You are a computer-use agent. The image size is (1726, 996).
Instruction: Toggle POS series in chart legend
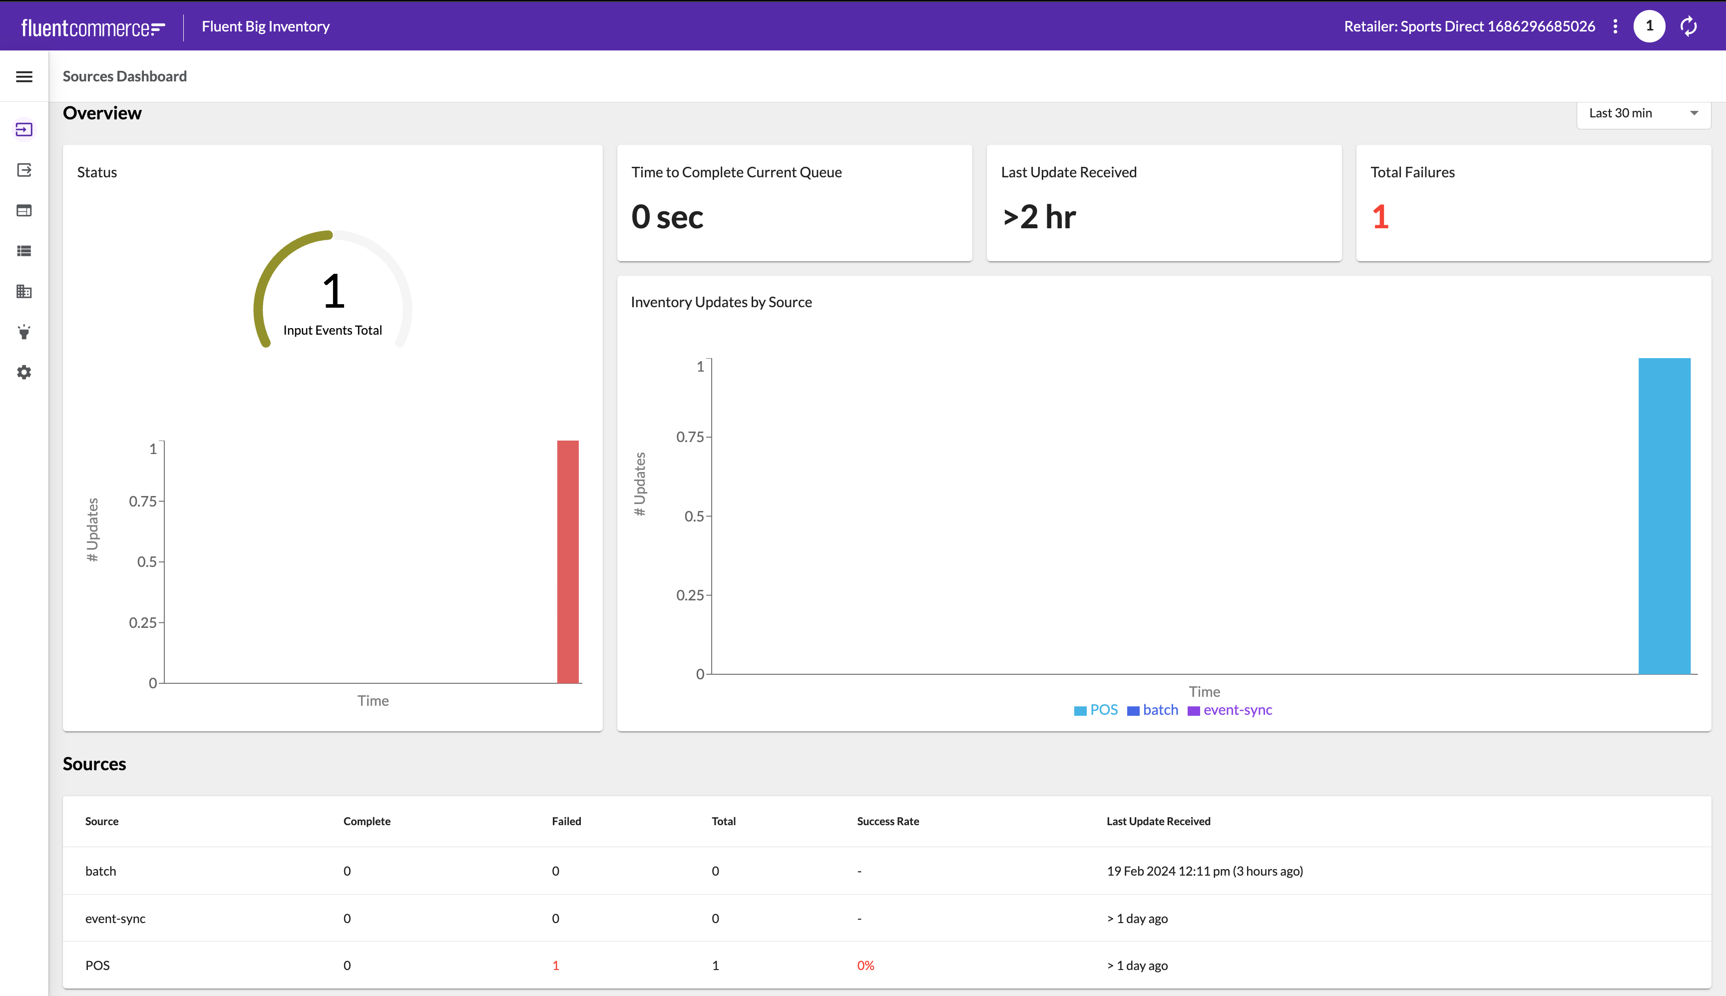click(x=1096, y=710)
